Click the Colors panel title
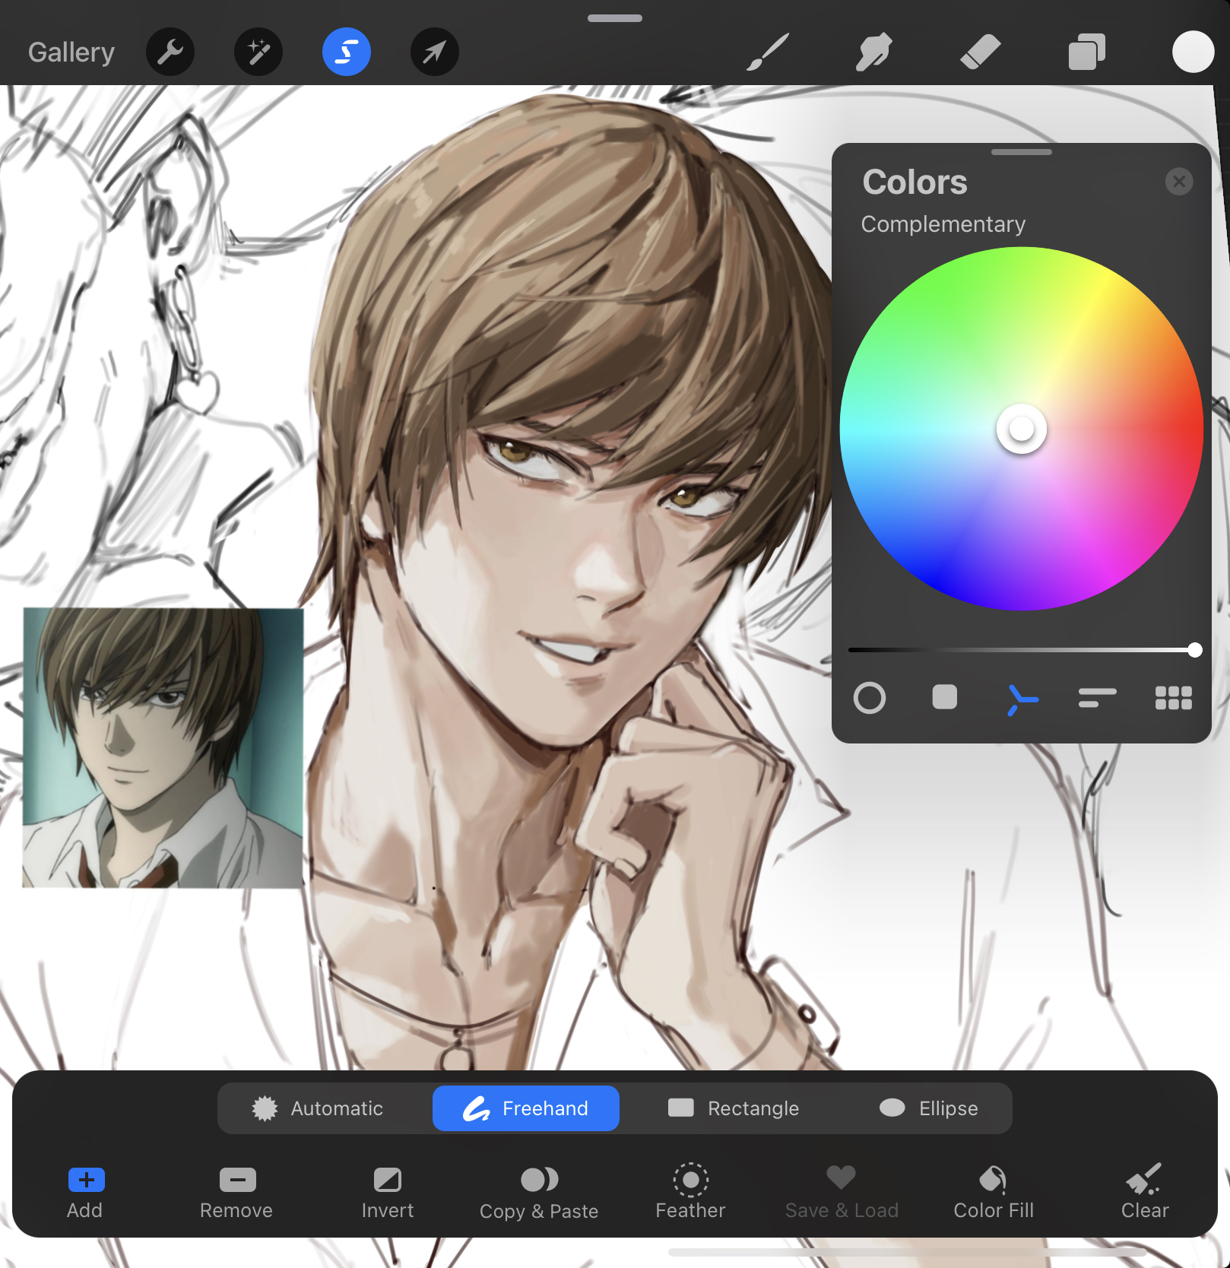Viewport: 1230px width, 1268px height. coord(915,182)
